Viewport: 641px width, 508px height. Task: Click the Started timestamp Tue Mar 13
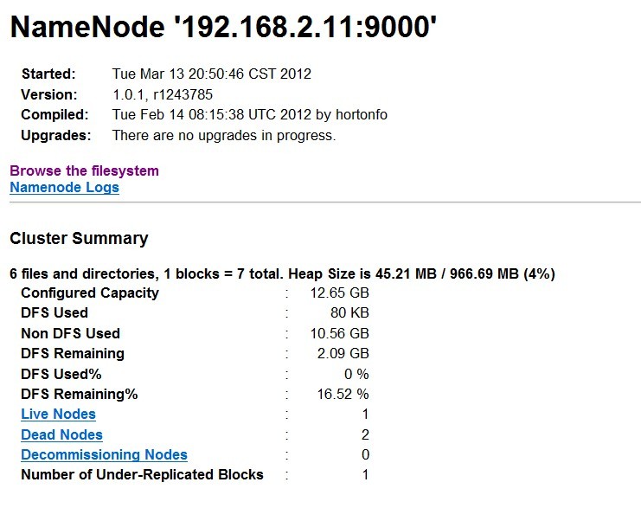pos(211,74)
